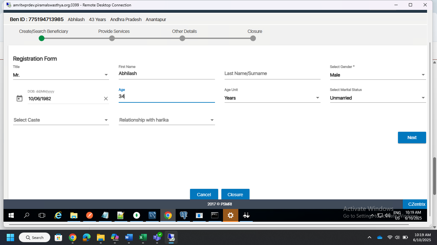
Task: Click the Last Name/Surname field
Action: (x=272, y=73)
